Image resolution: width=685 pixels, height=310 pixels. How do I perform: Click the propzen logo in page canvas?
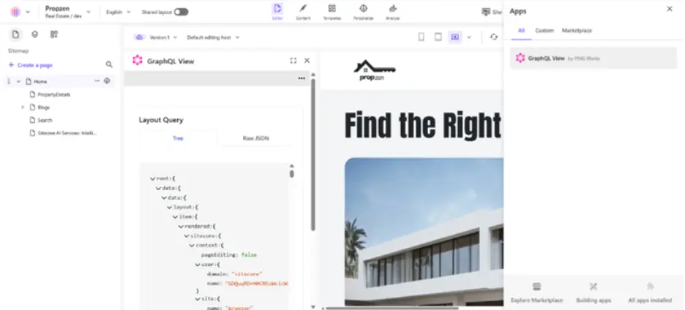point(375,70)
